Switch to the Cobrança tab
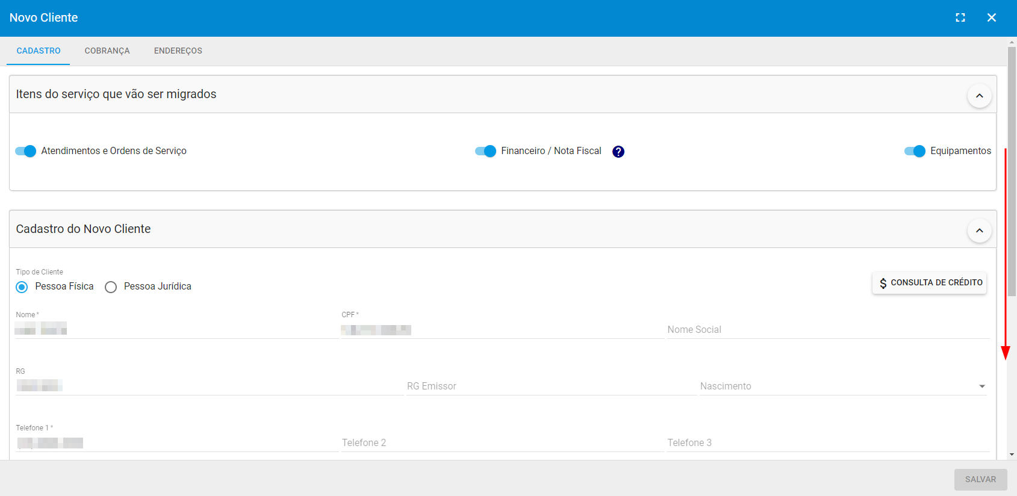The width and height of the screenshot is (1017, 496). point(107,51)
